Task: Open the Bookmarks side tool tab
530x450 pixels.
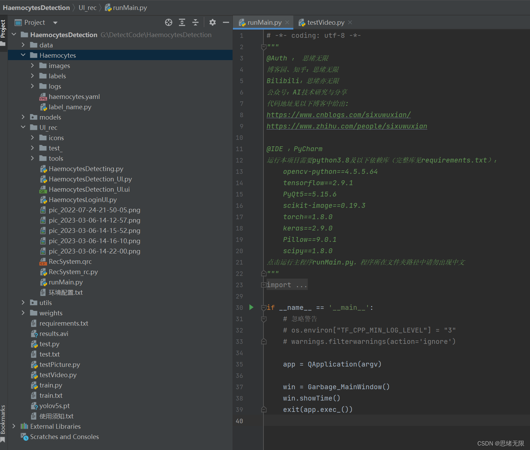Action: pos(3,423)
